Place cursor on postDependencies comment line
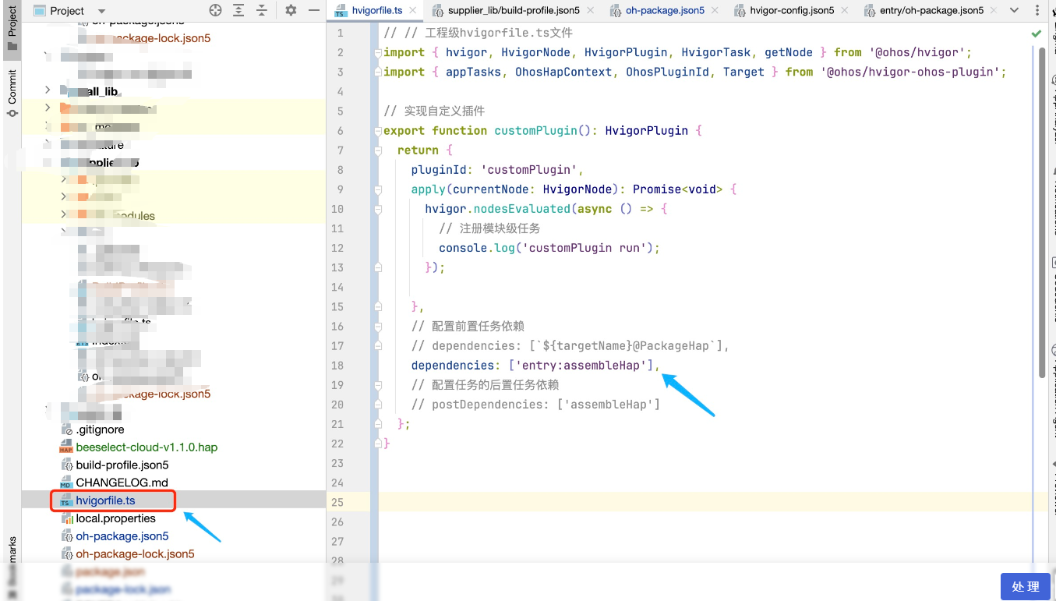The width and height of the screenshot is (1056, 601). click(535, 404)
